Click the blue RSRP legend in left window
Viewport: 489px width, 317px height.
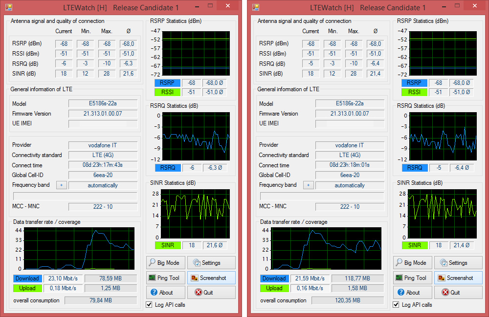coord(167,83)
